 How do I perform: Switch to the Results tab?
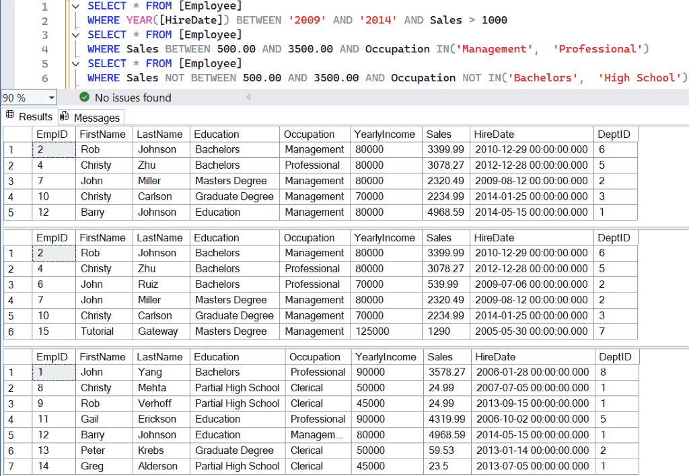(x=35, y=116)
